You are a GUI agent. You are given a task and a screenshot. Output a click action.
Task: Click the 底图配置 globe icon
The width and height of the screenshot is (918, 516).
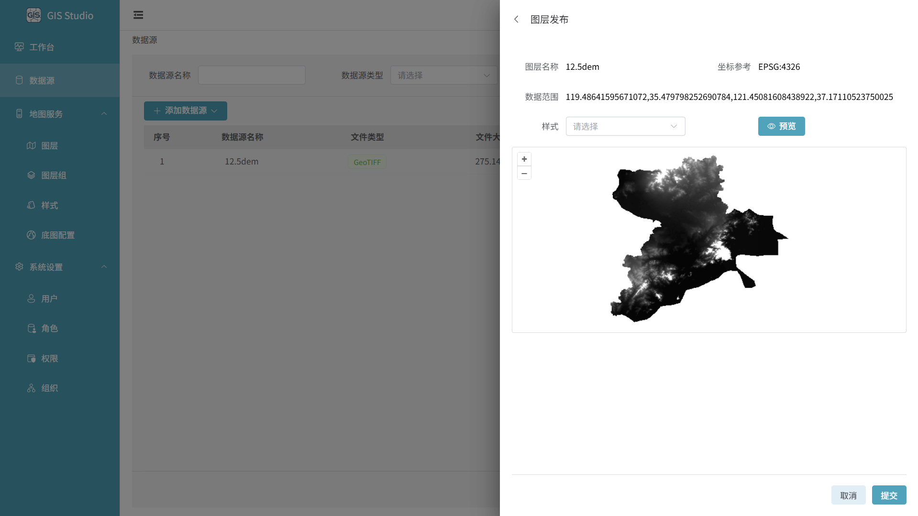pos(31,235)
